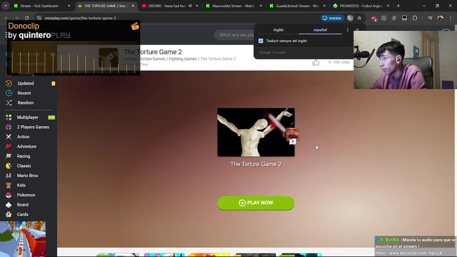Click the Subway Surfers style game ad thumbnail

click(x=23, y=239)
